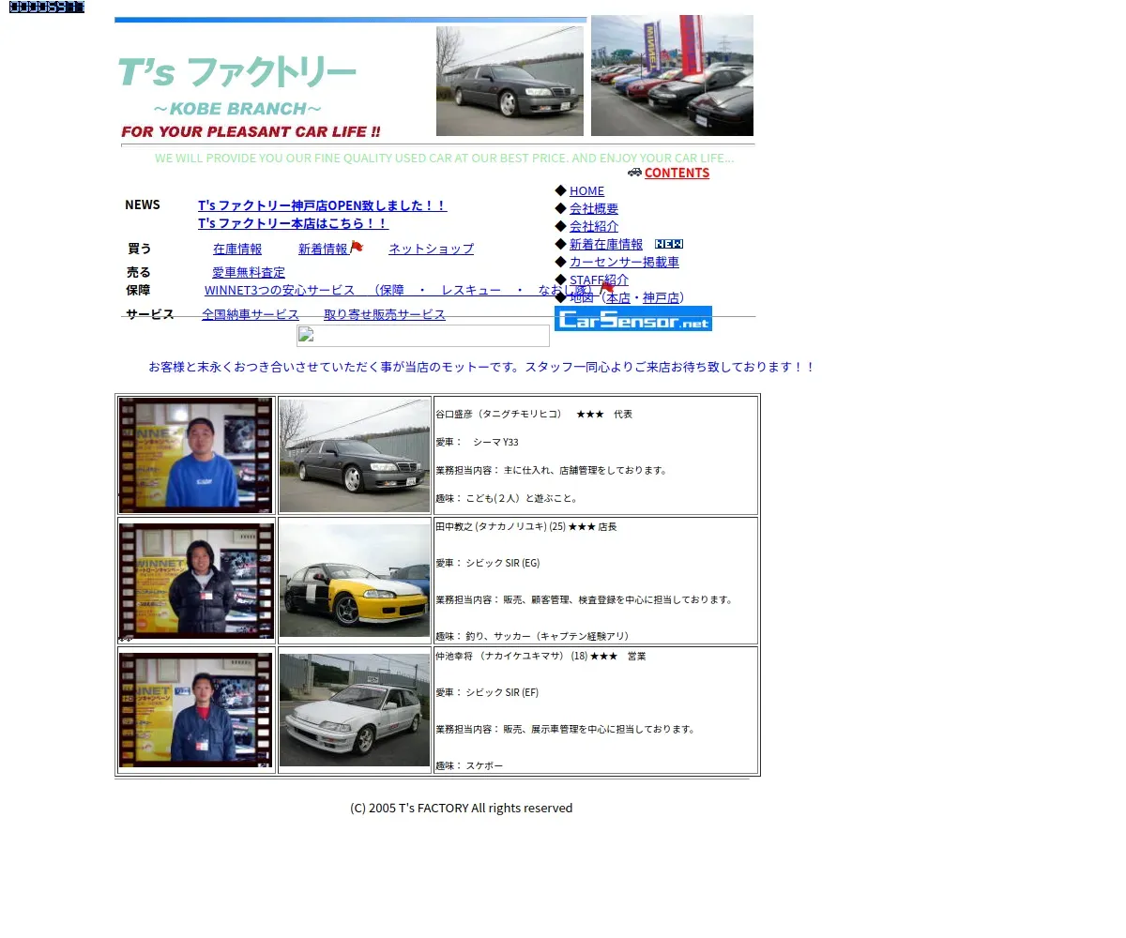Viewport: 1126px width, 938px height.
Task: Click the サービス label
Action: pos(150,314)
